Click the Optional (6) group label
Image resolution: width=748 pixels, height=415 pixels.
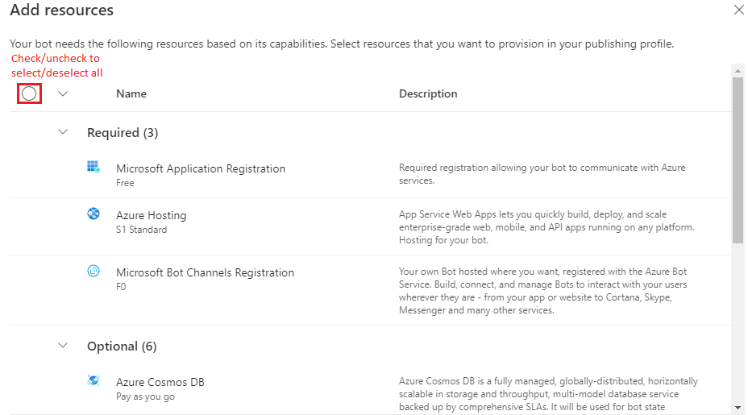(122, 346)
